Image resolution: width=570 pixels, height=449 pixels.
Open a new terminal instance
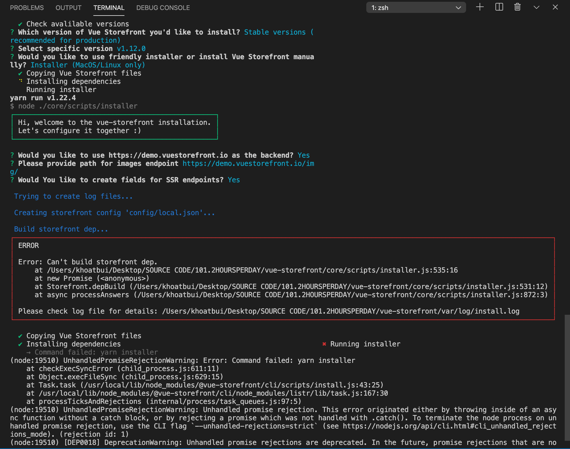click(x=480, y=7)
